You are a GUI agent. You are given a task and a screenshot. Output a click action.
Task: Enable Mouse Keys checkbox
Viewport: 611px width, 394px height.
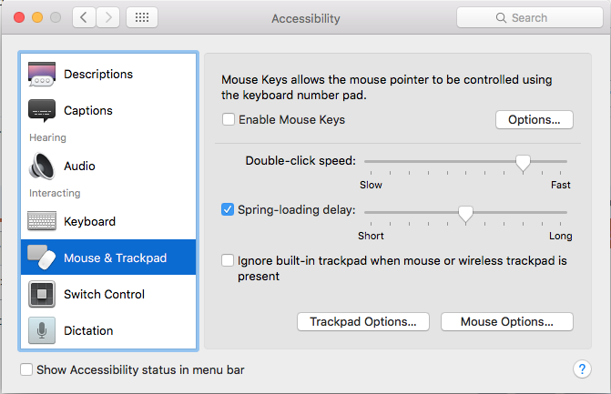[229, 119]
